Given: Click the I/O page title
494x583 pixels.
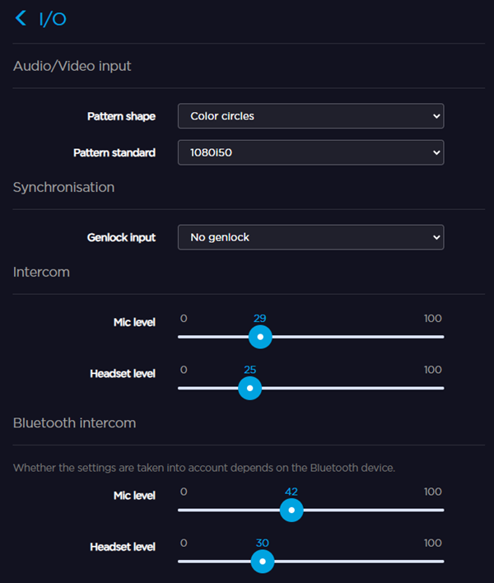Looking at the screenshot, I should pyautogui.click(x=53, y=18).
